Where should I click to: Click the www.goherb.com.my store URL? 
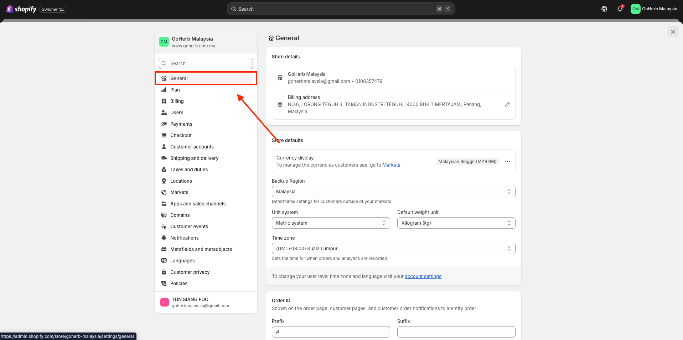pyautogui.click(x=193, y=46)
